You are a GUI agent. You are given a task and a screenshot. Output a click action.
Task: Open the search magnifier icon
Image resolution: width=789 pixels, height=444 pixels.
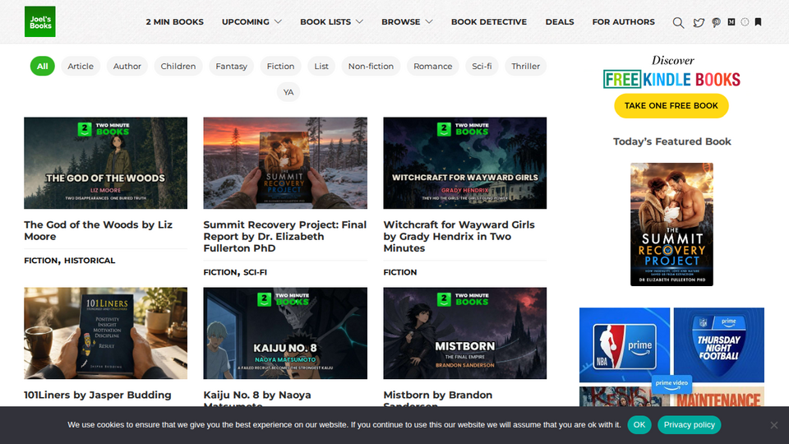[678, 23]
